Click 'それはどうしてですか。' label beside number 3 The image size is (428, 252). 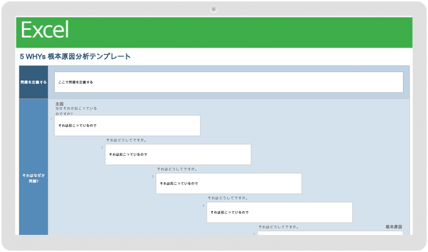(x=177, y=169)
